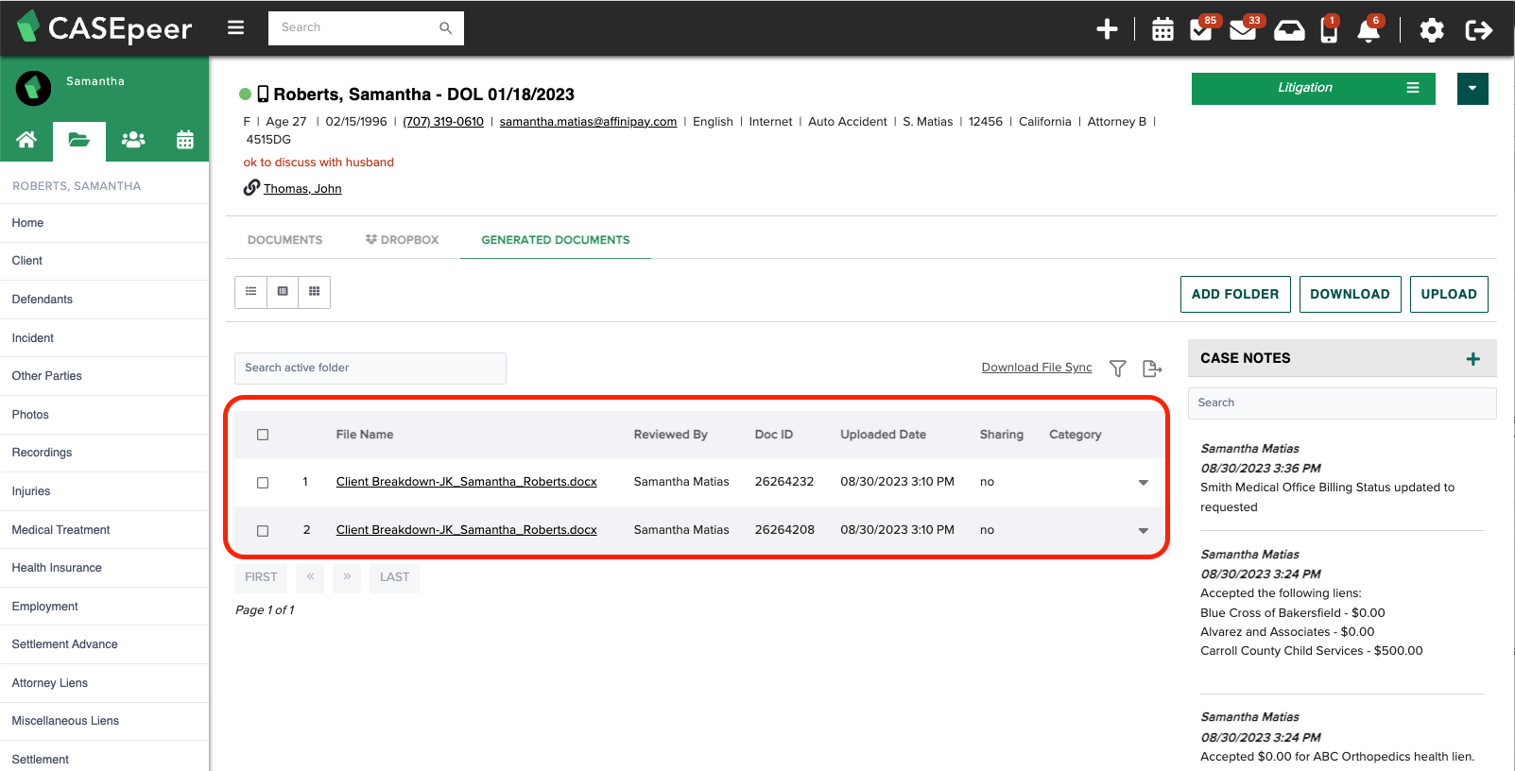Open Employment in the sidebar menu
Image resolution: width=1515 pixels, height=771 pixels.
pyautogui.click(x=104, y=607)
